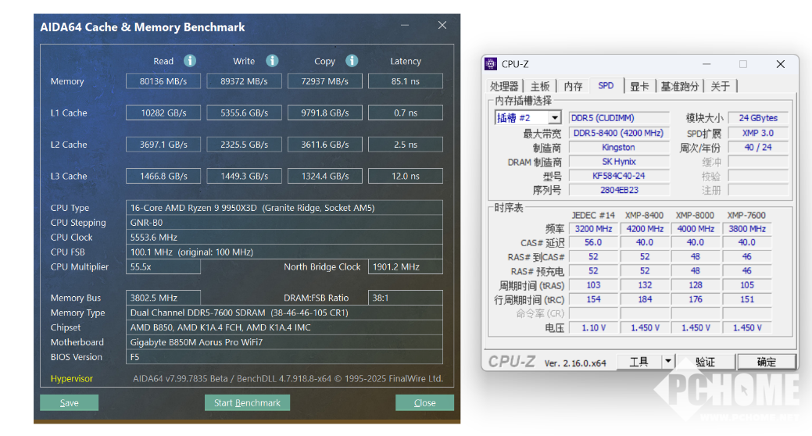
Task: Click the Memory Bus 3802.5 MHz field
Action: 163,298
